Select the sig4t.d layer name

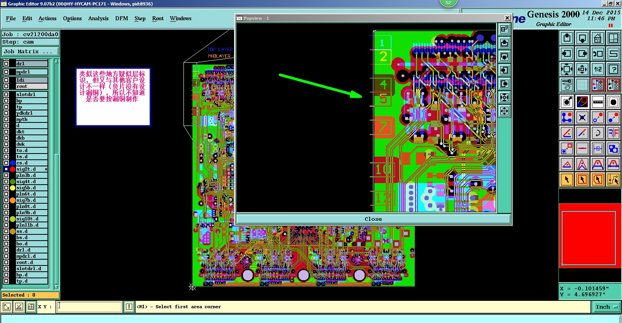(x=31, y=182)
